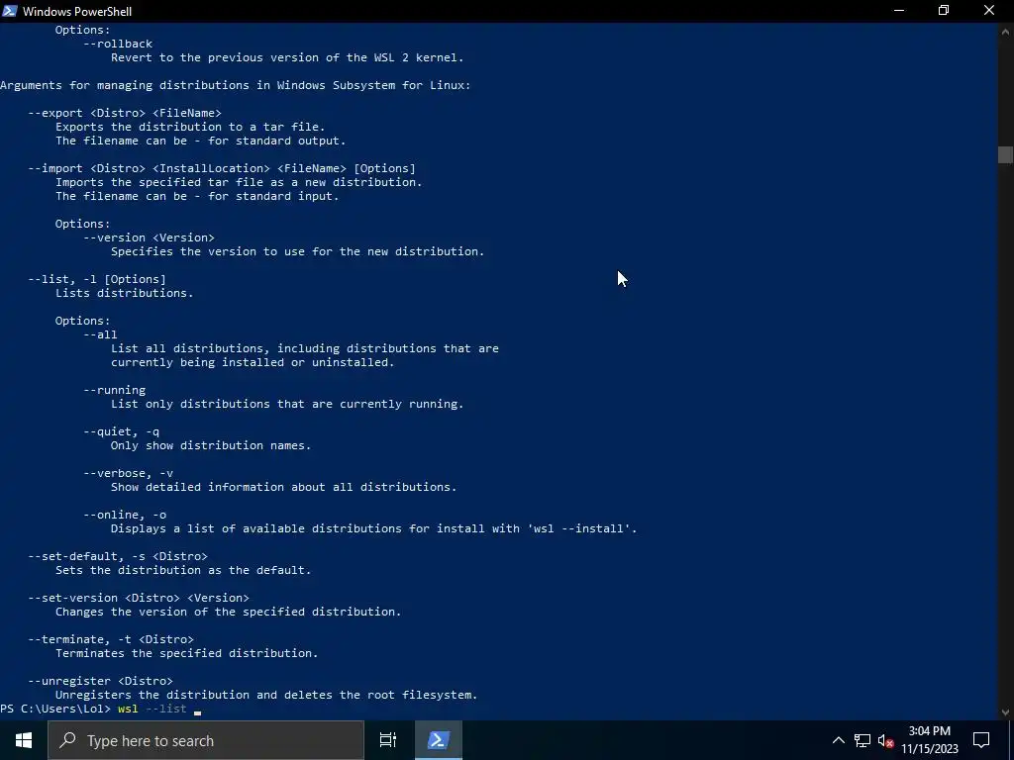Click the '--unregister <Distro>' line
The height and width of the screenshot is (760, 1014).
(100, 681)
